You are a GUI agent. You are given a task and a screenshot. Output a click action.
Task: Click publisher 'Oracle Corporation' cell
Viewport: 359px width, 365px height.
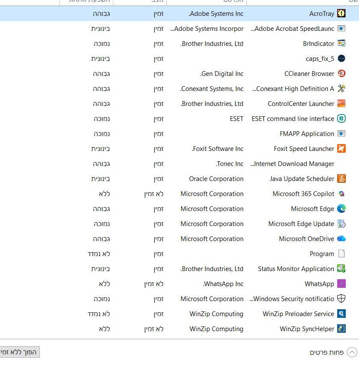(x=216, y=179)
